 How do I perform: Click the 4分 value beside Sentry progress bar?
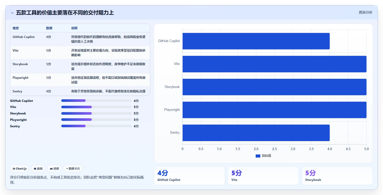(x=136, y=126)
